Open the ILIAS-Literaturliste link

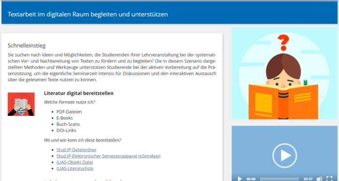pos(75,168)
